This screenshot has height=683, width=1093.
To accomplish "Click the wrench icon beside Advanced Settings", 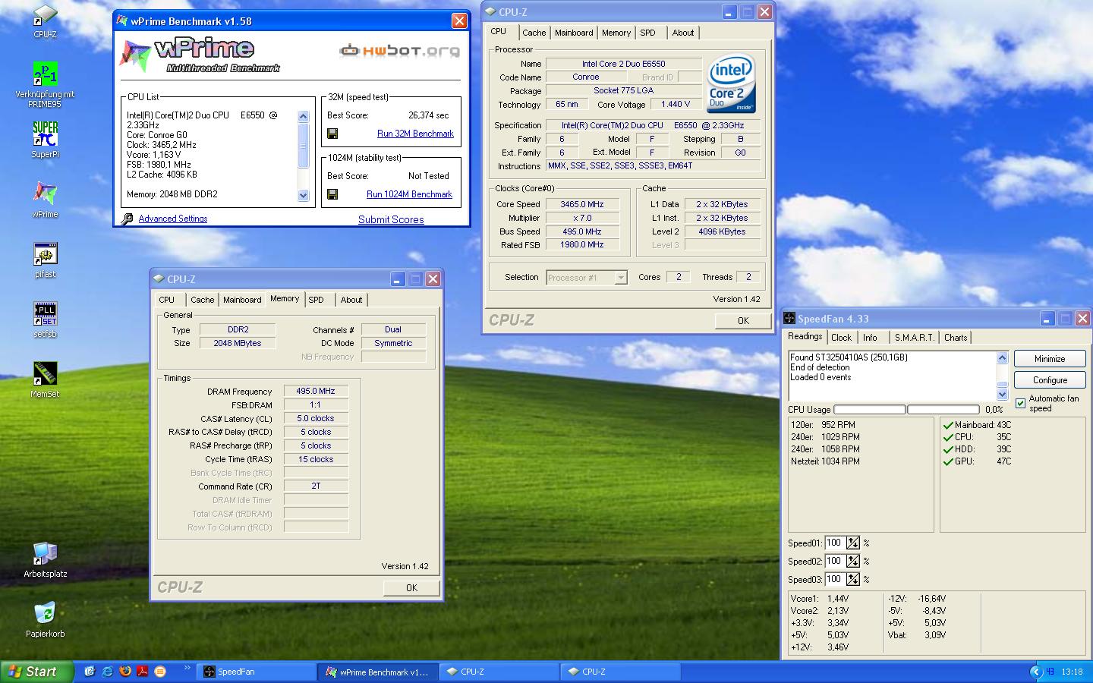I will (x=128, y=219).
